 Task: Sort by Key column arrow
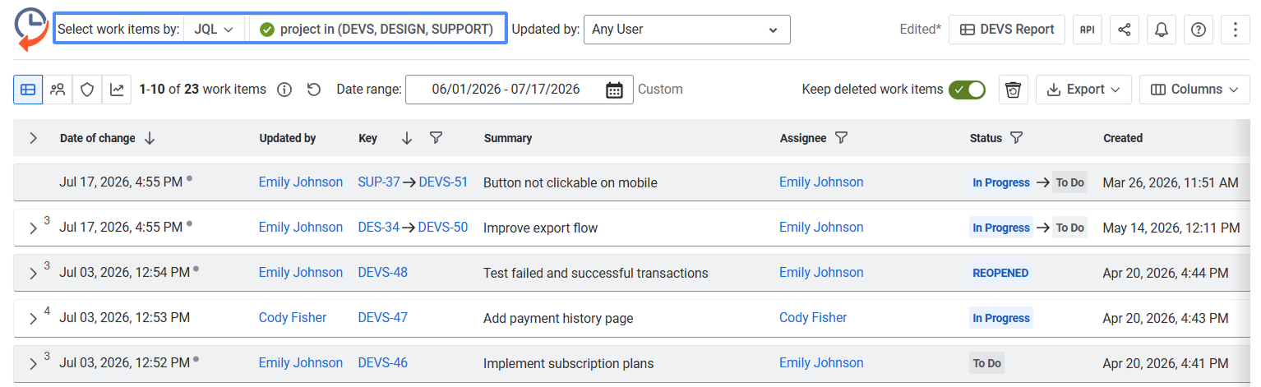[407, 138]
